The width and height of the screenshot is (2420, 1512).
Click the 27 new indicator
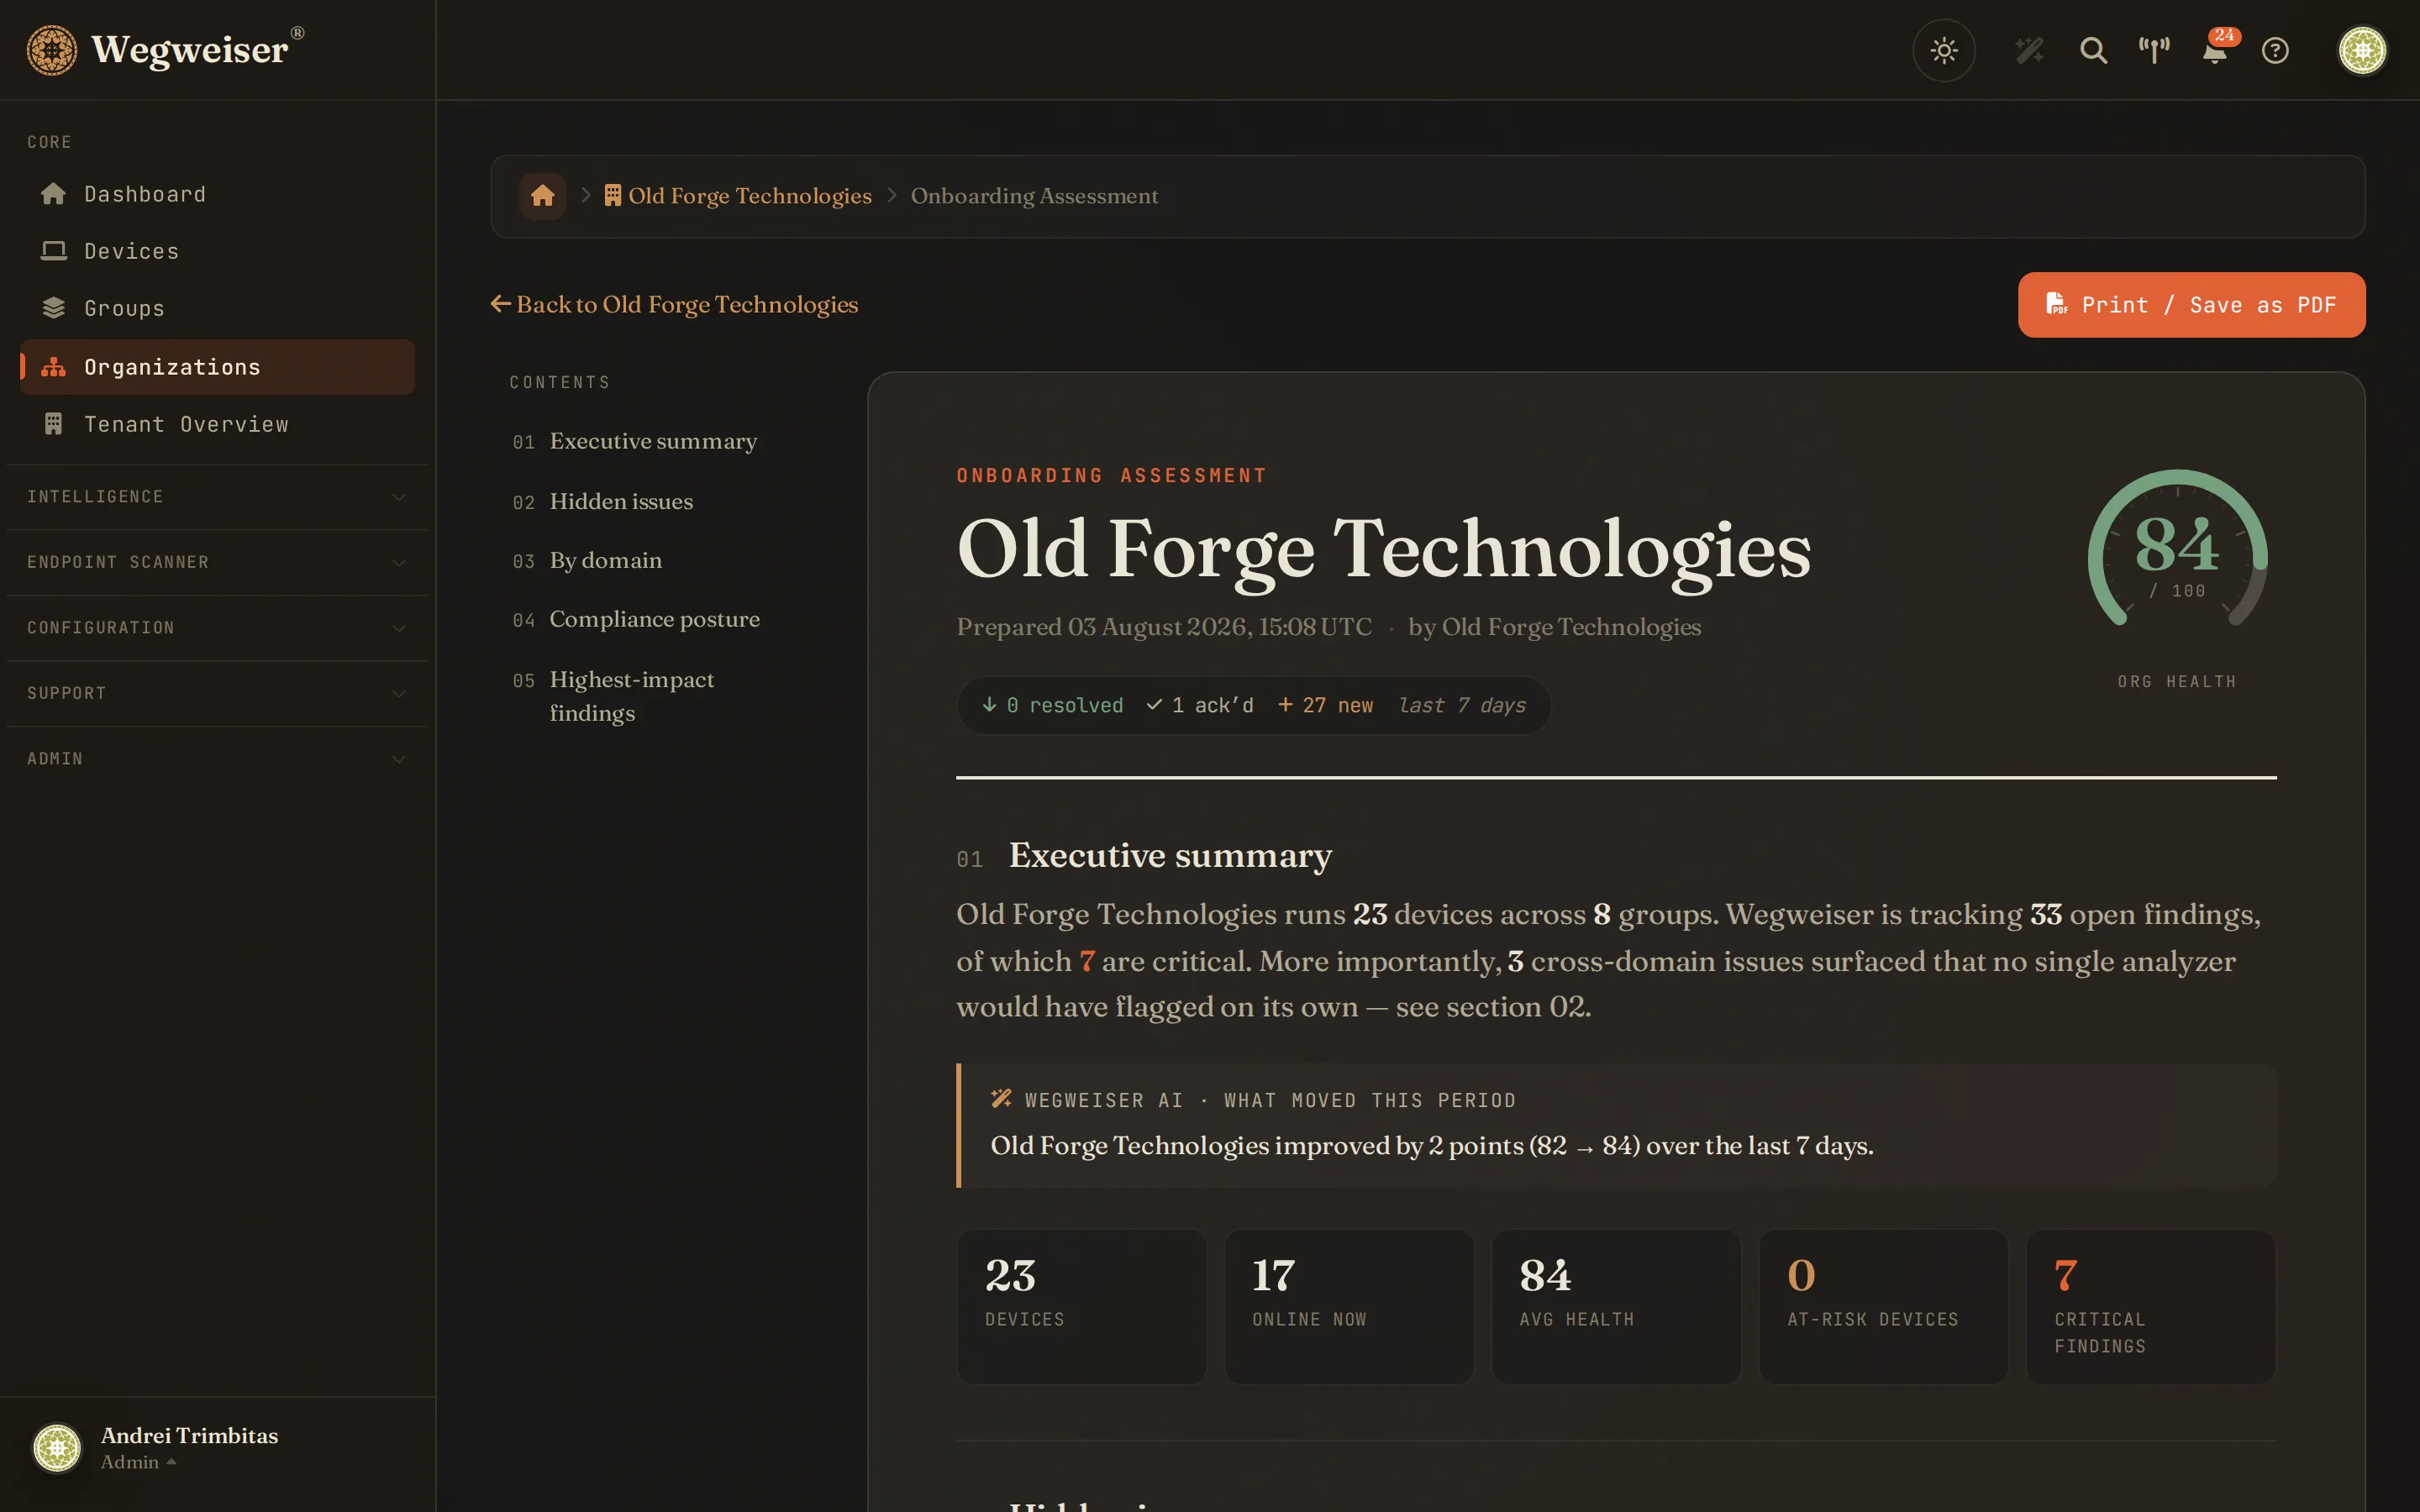(1325, 706)
